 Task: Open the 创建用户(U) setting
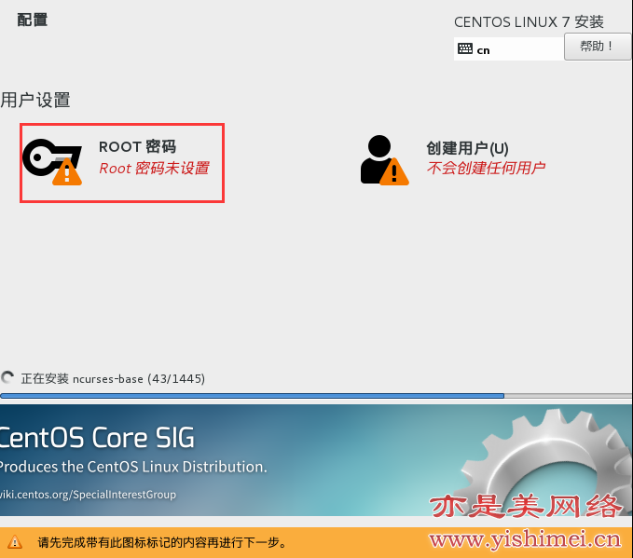coord(452,160)
